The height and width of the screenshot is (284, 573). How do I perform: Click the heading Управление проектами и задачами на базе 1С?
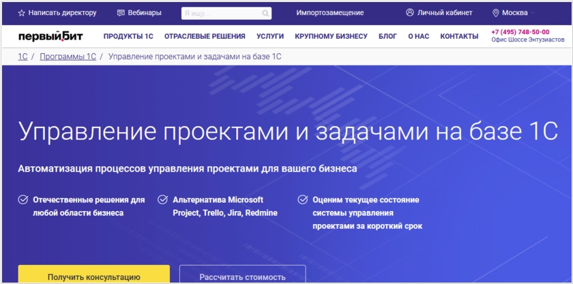pos(288,131)
